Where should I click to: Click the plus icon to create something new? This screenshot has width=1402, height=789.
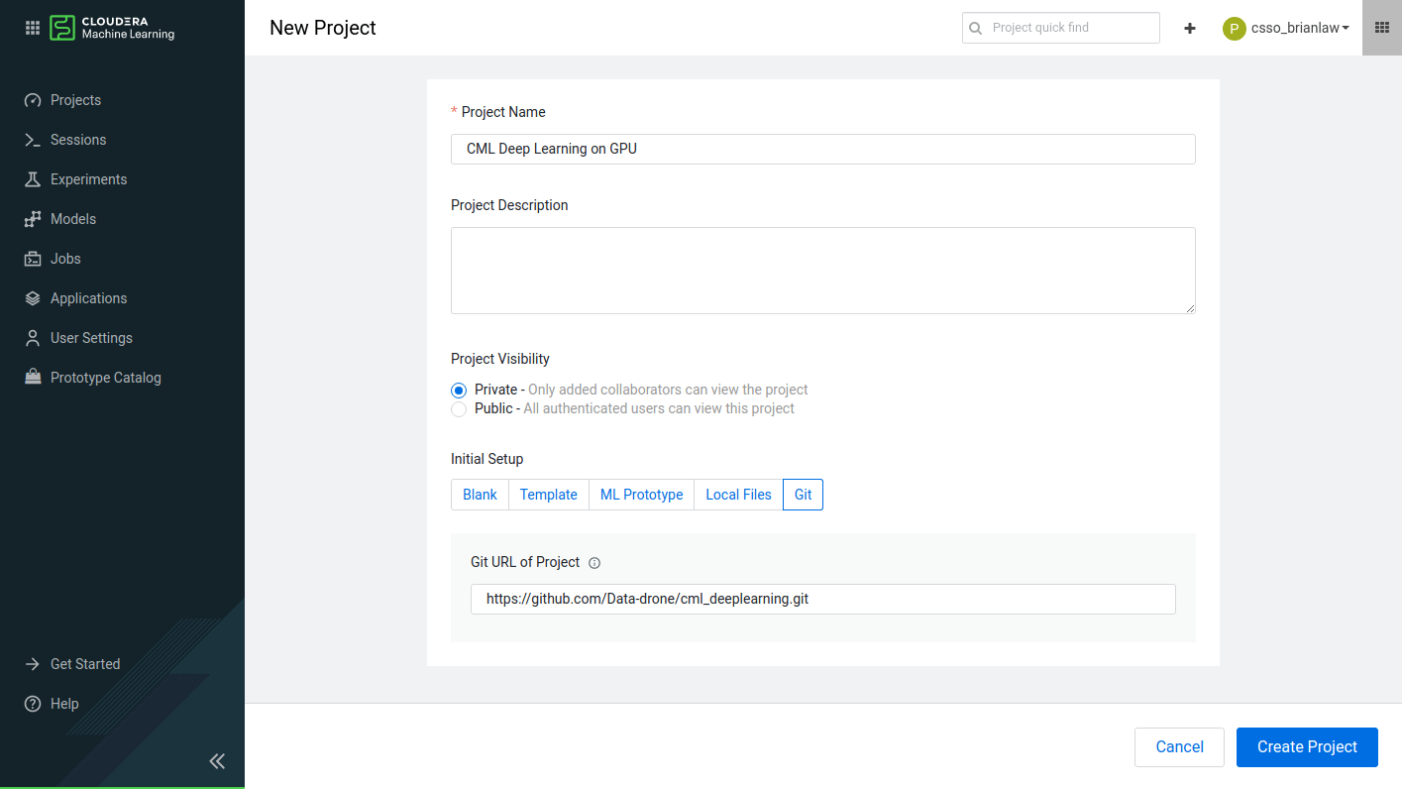point(1189,28)
